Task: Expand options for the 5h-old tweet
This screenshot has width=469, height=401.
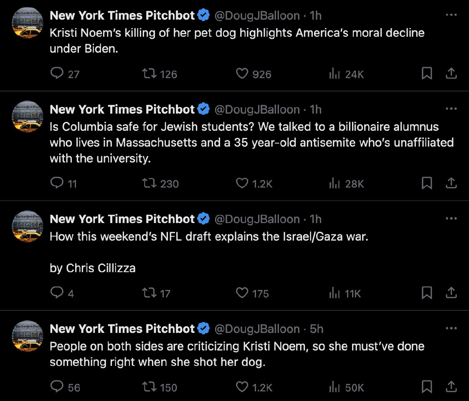Action: point(451,329)
